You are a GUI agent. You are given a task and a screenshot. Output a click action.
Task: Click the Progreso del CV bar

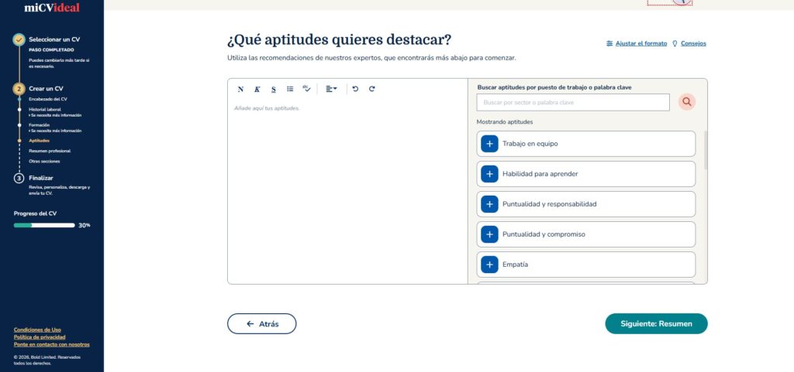[x=44, y=225]
